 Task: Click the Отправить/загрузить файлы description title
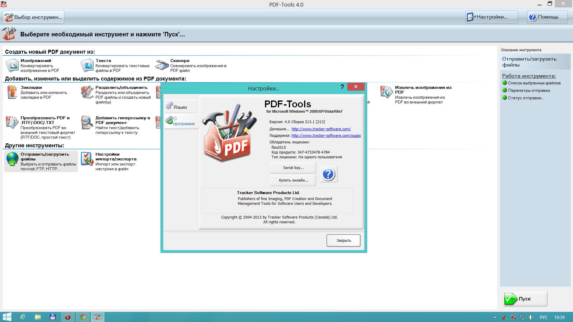coord(529,62)
